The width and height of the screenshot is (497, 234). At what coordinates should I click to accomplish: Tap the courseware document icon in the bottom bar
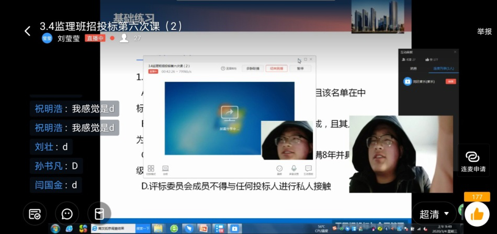[x=99, y=214]
